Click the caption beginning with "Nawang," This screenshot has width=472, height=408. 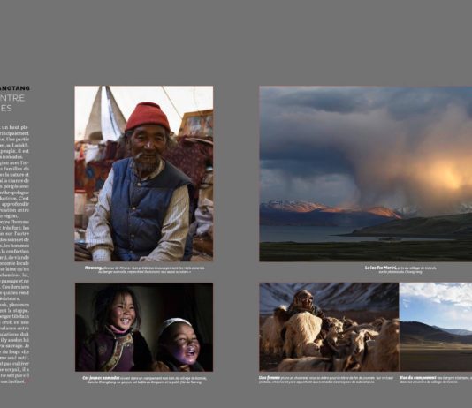click(x=144, y=269)
